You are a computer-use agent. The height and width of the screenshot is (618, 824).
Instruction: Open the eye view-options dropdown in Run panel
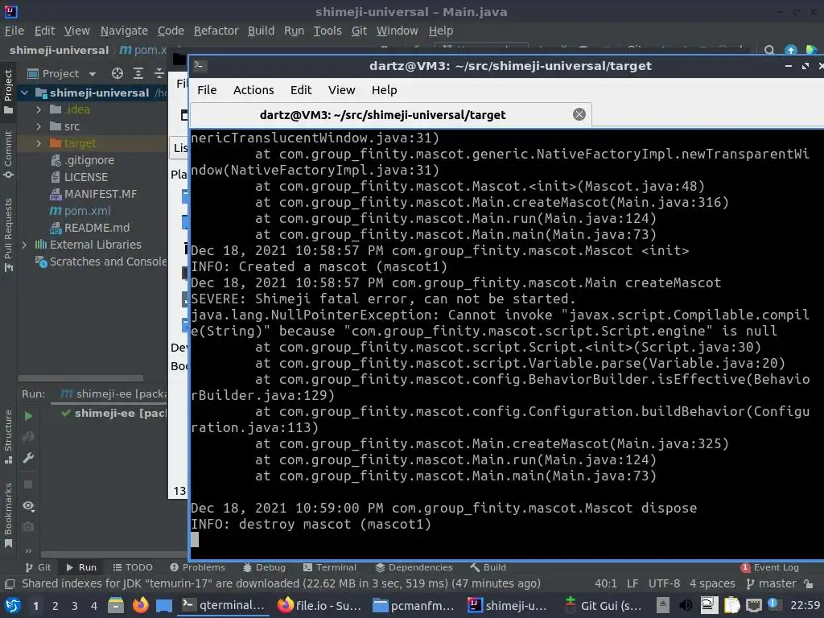(x=28, y=505)
